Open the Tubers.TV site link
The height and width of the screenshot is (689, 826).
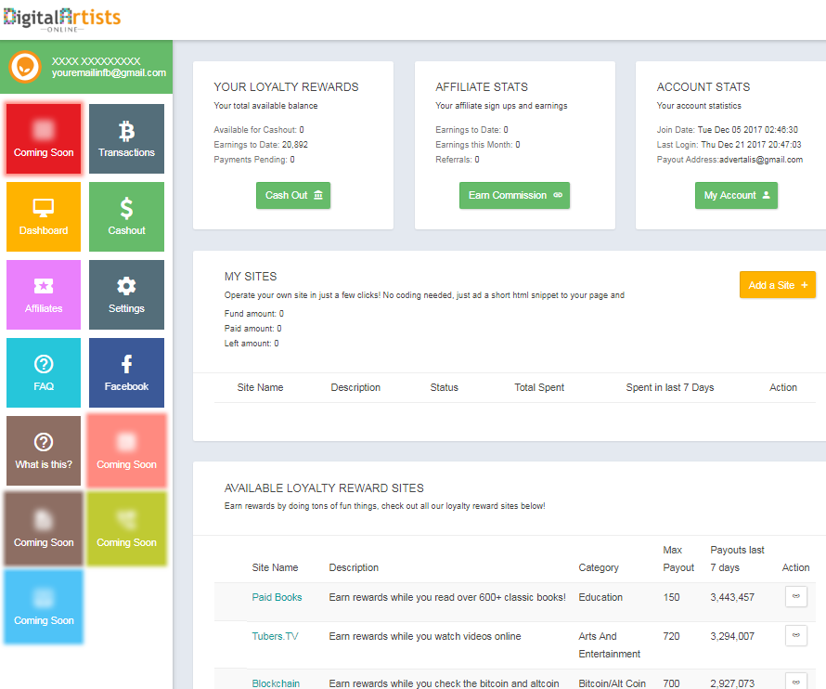275,636
